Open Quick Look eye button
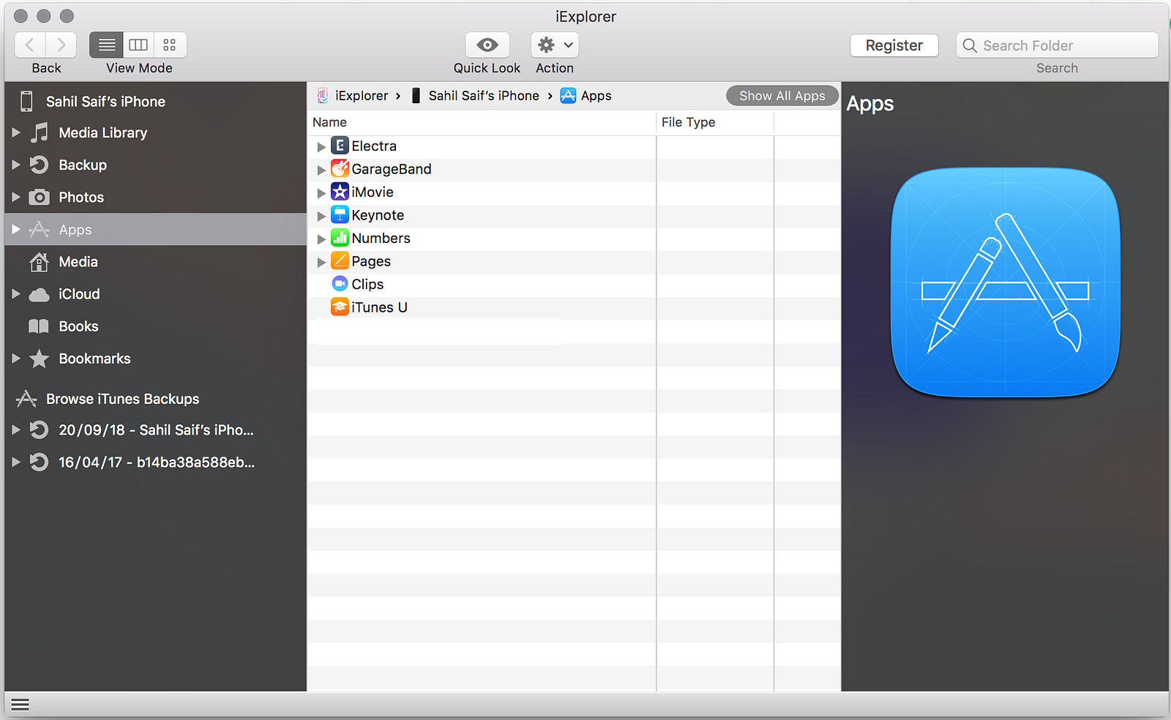 click(x=487, y=45)
